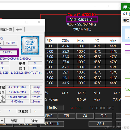Click the Max column header in core table
This screenshot has width=130, height=130.
point(113,40)
